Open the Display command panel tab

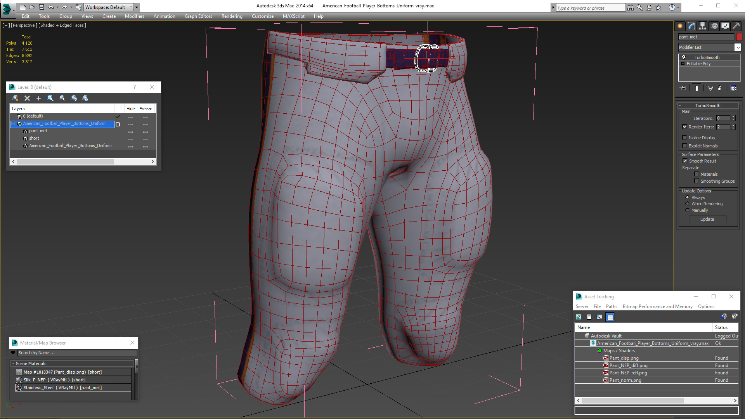click(x=725, y=26)
